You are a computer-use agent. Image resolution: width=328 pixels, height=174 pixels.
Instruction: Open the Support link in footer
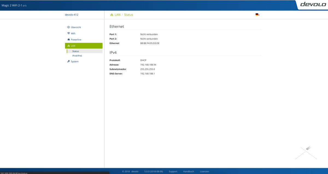(173, 172)
